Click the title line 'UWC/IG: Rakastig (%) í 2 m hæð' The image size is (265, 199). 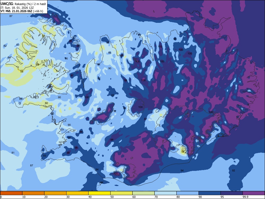[23, 4]
